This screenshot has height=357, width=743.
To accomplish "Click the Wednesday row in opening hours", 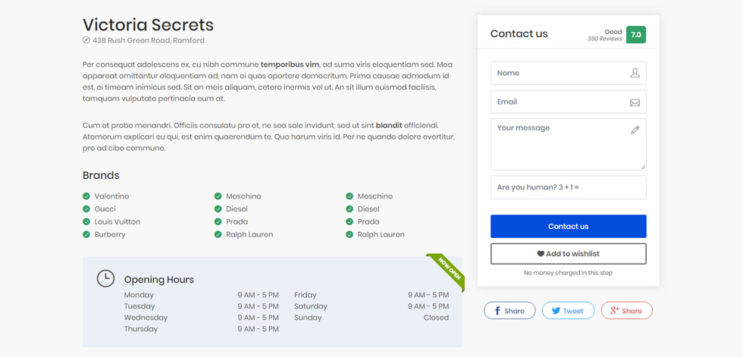I will pos(202,318).
